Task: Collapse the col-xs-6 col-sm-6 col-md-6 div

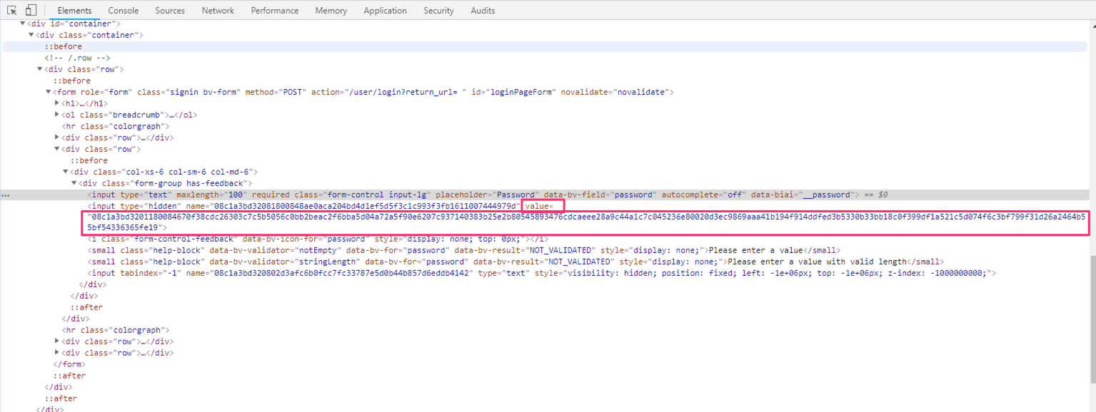Action: click(x=66, y=172)
